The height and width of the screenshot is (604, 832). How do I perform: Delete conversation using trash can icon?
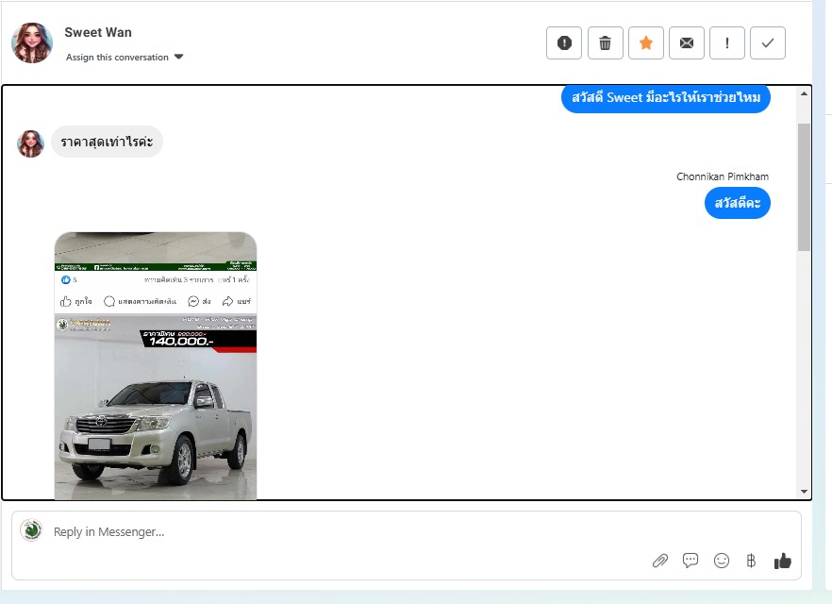(605, 43)
